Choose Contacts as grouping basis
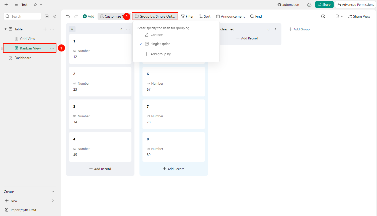Image resolution: width=377 pixels, height=216 pixels. 176,35
